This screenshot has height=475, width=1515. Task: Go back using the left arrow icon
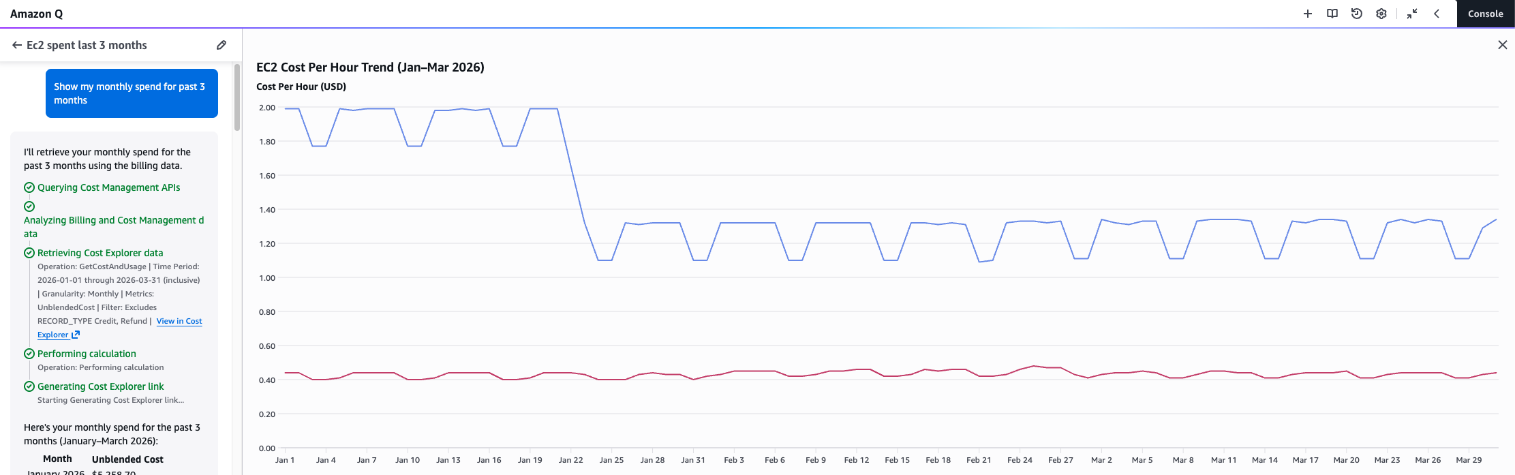(x=17, y=45)
